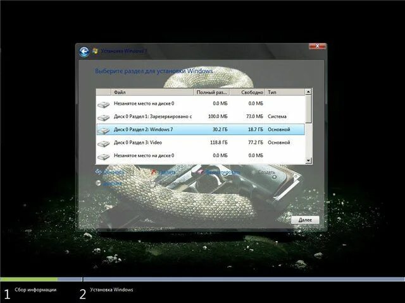The width and height of the screenshot is (405, 303).
Task: Select last Незанятое место на диске 0 row
Action: 201,156
